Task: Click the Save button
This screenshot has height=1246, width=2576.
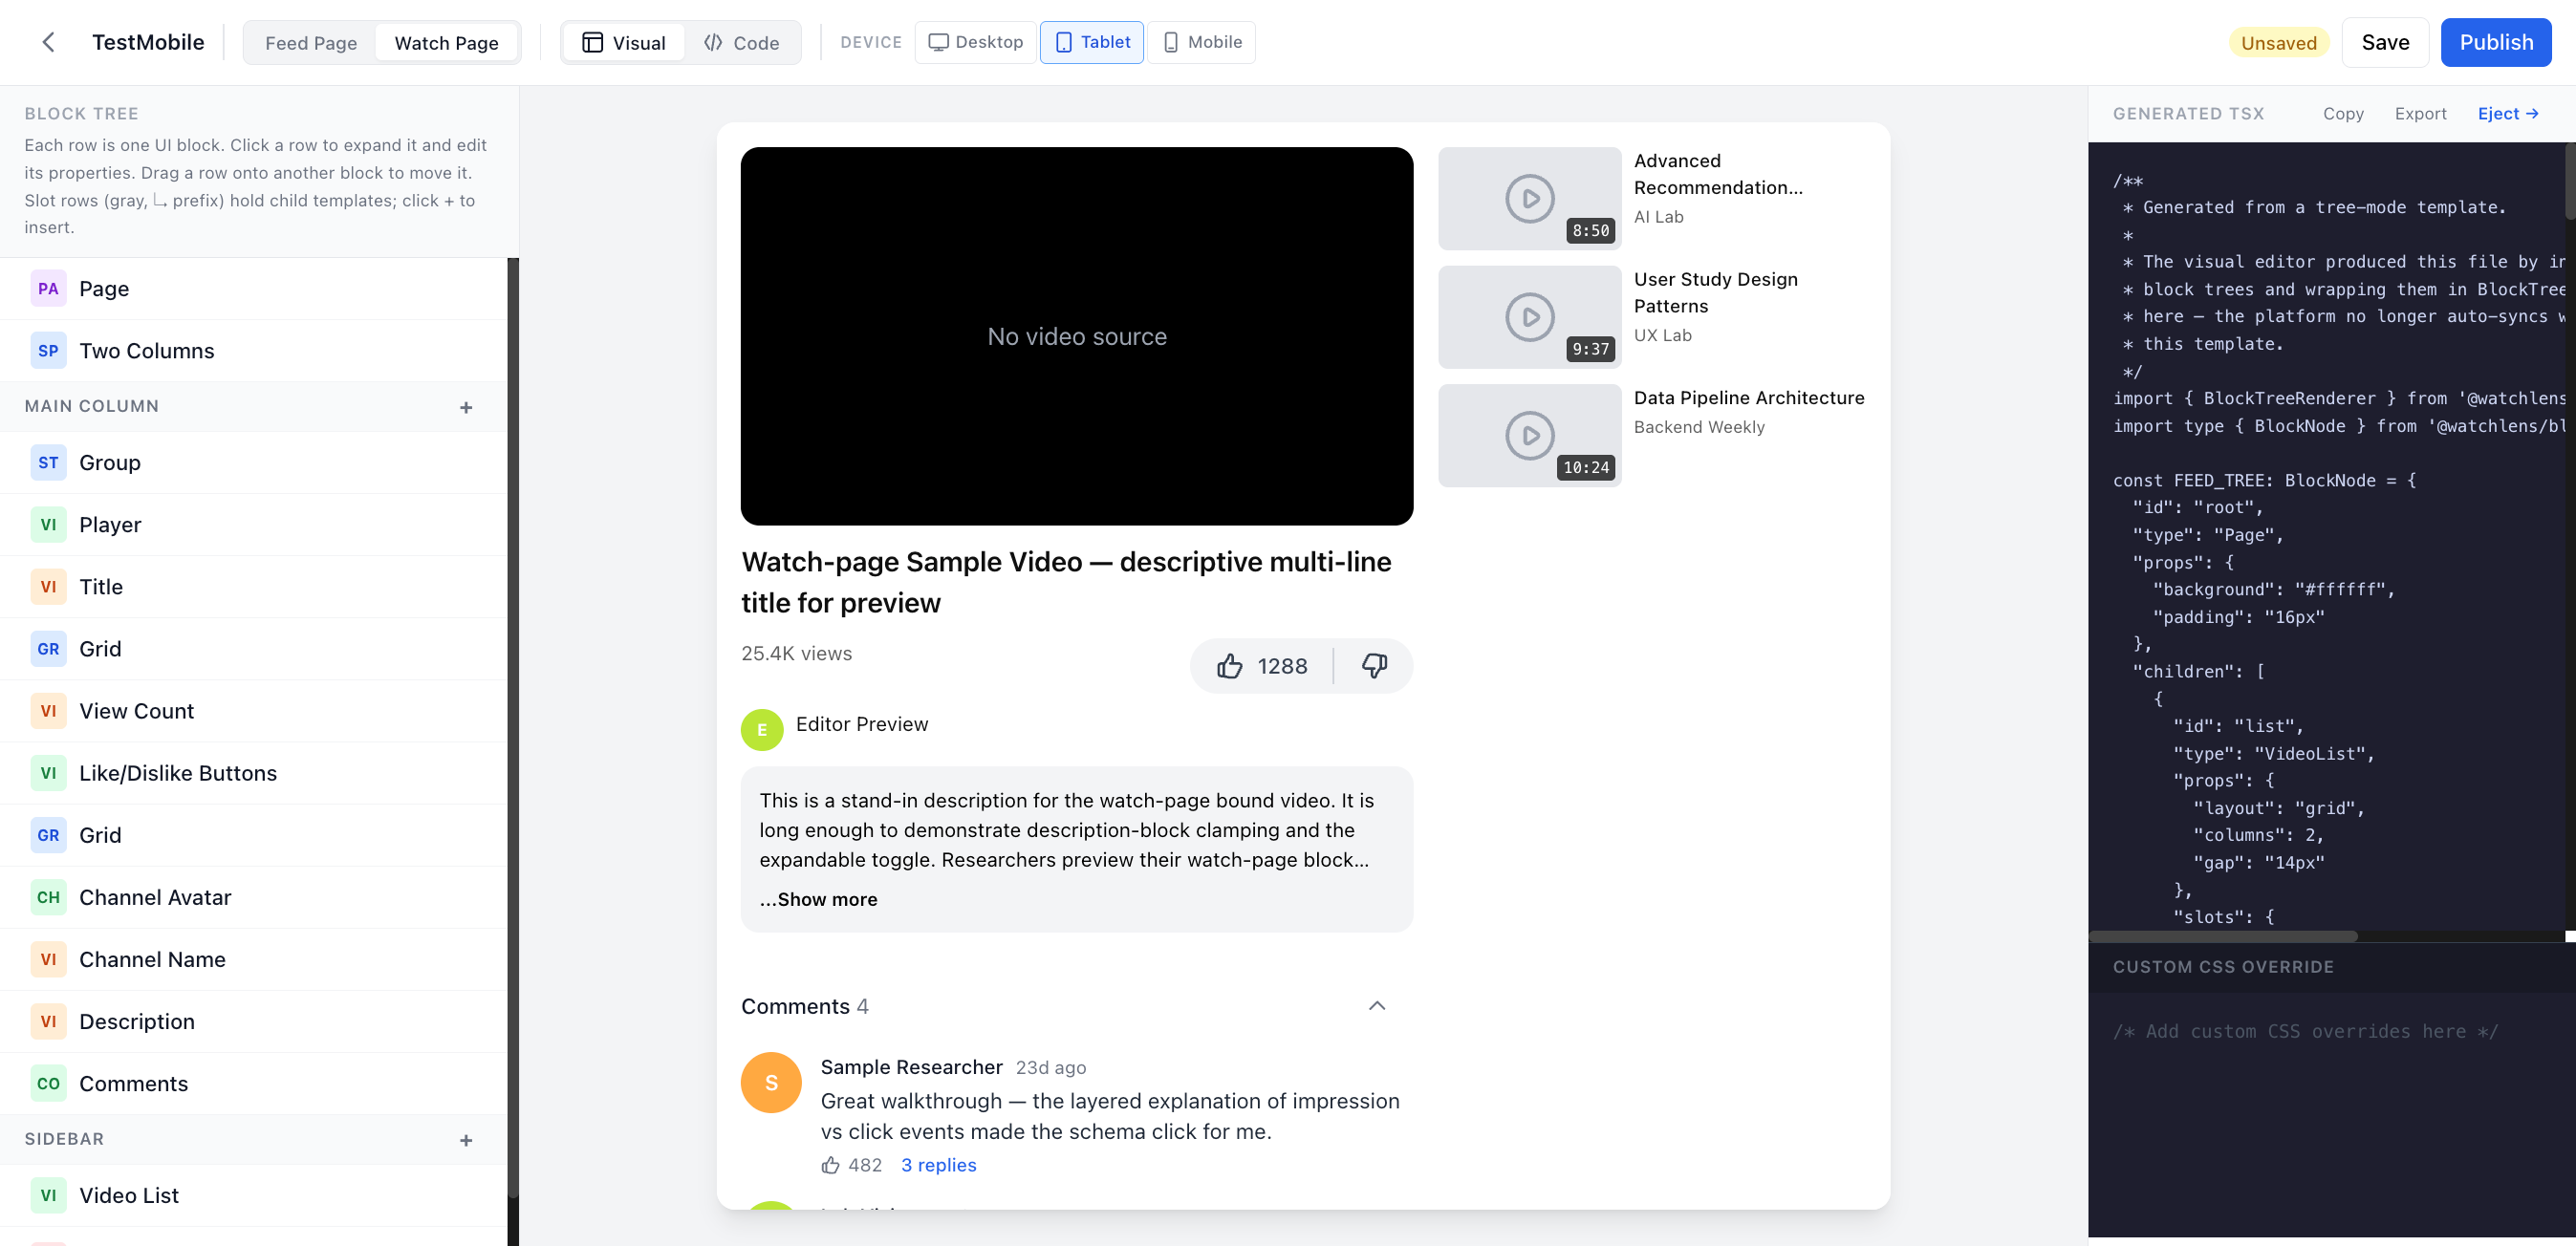Action: (2385, 42)
